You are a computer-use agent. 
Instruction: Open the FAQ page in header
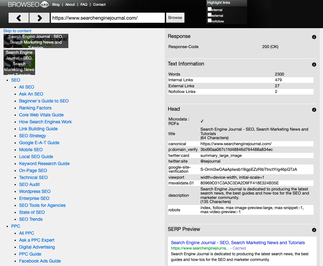(84, 5)
